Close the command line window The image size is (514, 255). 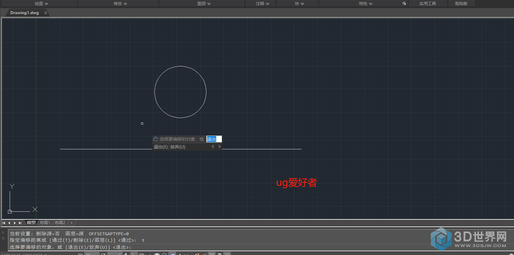pos(3,232)
